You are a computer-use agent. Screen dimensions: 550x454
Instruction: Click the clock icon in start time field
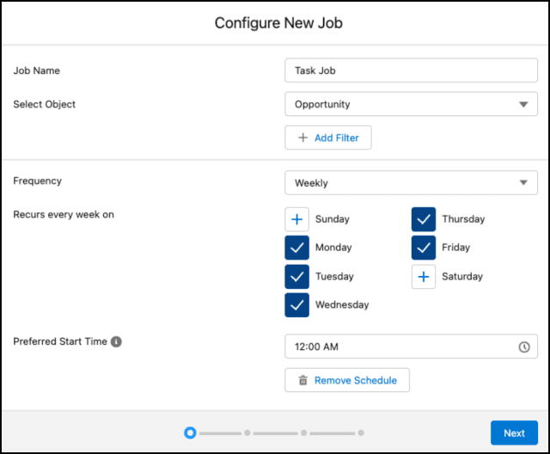point(524,347)
